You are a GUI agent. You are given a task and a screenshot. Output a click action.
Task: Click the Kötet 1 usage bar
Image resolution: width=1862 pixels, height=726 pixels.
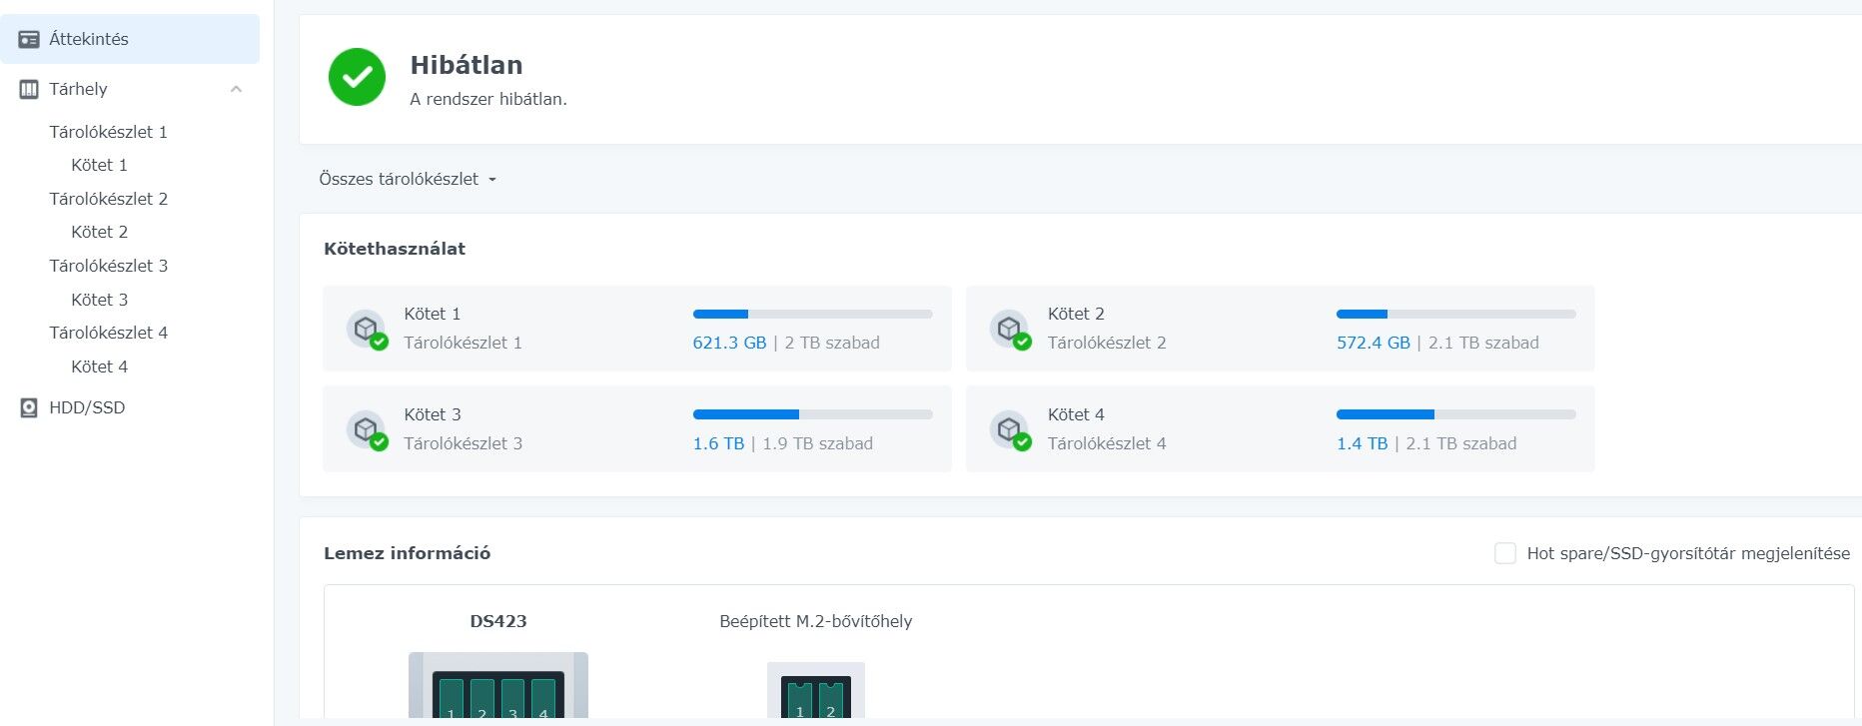coord(812,314)
